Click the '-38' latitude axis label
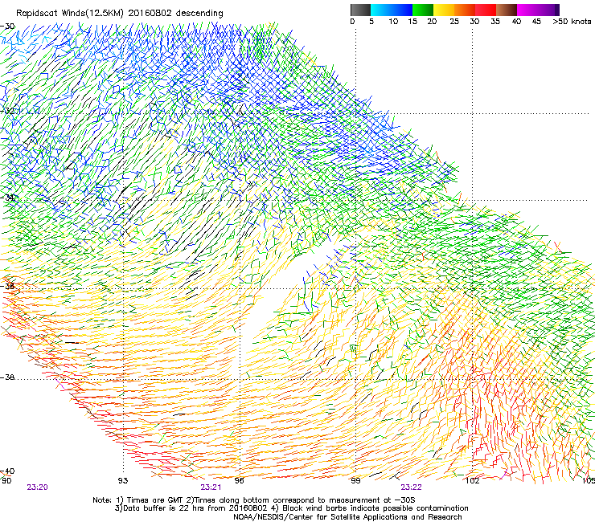The width and height of the screenshot is (595, 522). click(7, 377)
